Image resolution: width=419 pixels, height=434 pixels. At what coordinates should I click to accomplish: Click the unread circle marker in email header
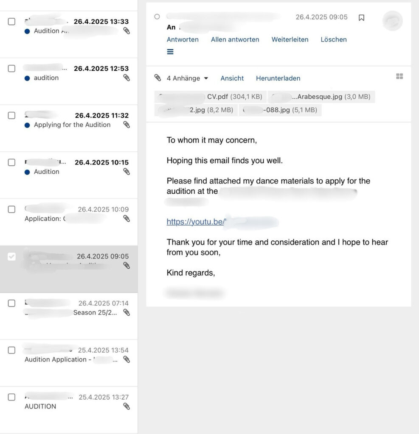[157, 17]
